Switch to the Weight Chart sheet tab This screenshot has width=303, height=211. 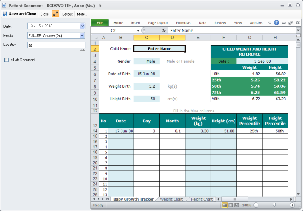point(171,199)
